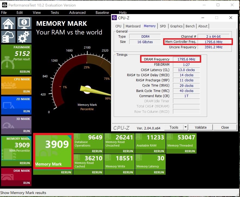Screen dimensions: 240x197
Task: Open the cloud baseline database icon
Action: [x=8, y=37]
